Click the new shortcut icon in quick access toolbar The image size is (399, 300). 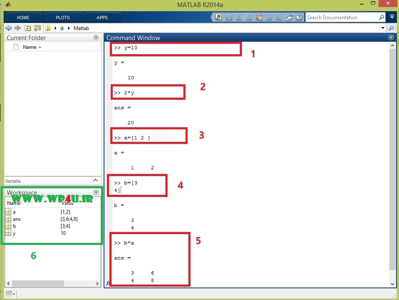point(219,17)
